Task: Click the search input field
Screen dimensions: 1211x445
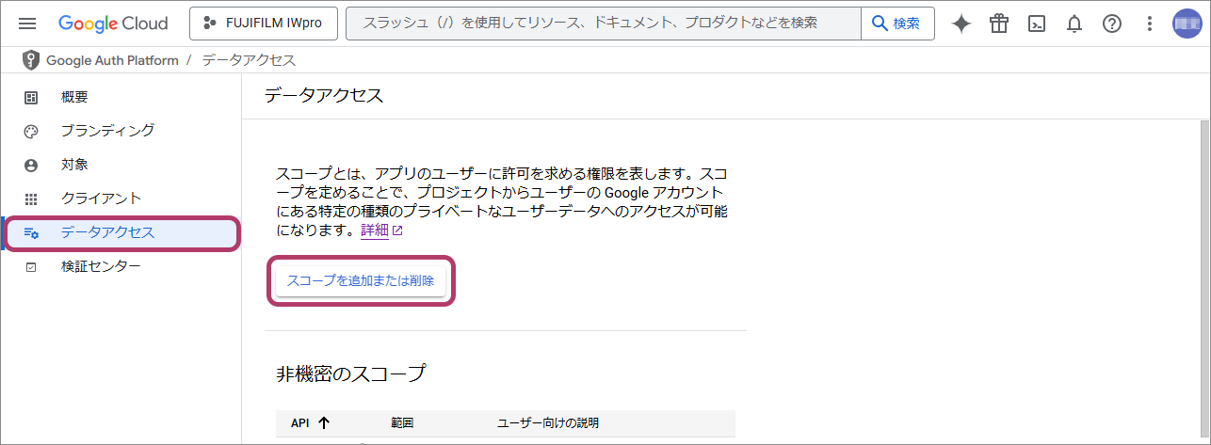Action: point(603,24)
